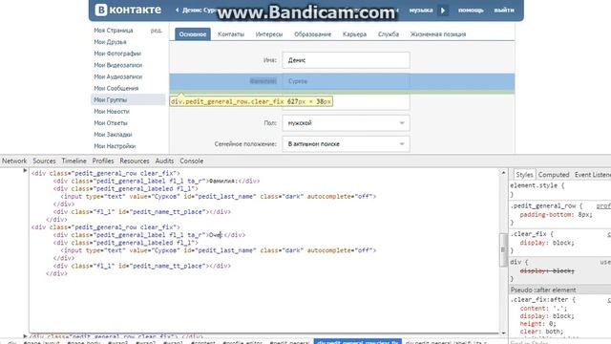
Task: Expand the DOM node triangle at the top of the elements tree
Action: click(x=25, y=170)
